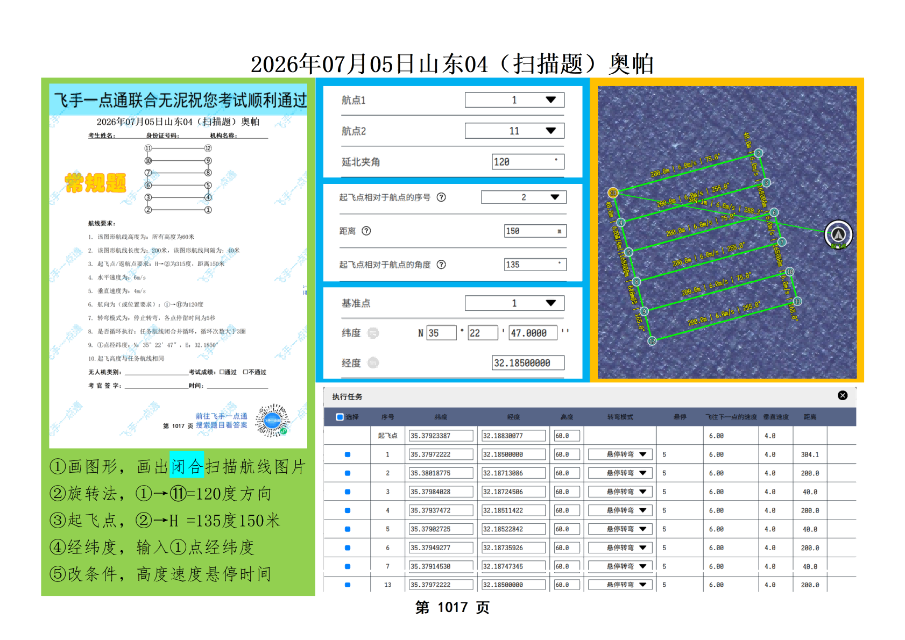
Task: Click the takeoff point home icon on map
Action: pos(838,234)
